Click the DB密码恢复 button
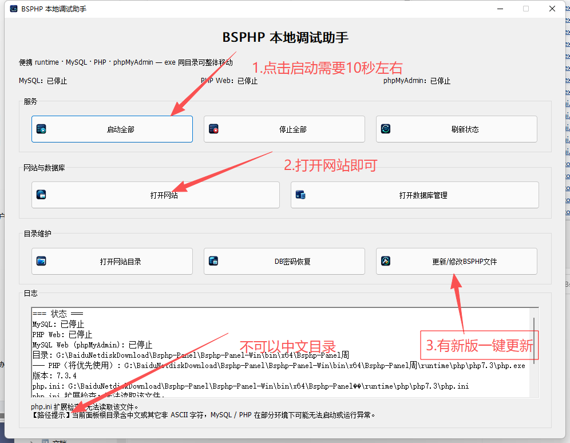This screenshot has height=443, width=570. click(284, 262)
